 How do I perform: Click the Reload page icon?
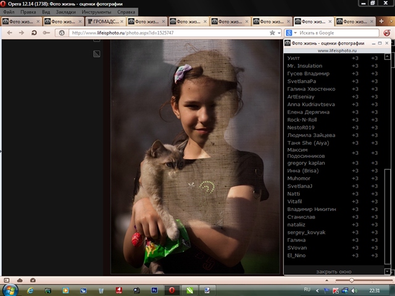point(34,33)
